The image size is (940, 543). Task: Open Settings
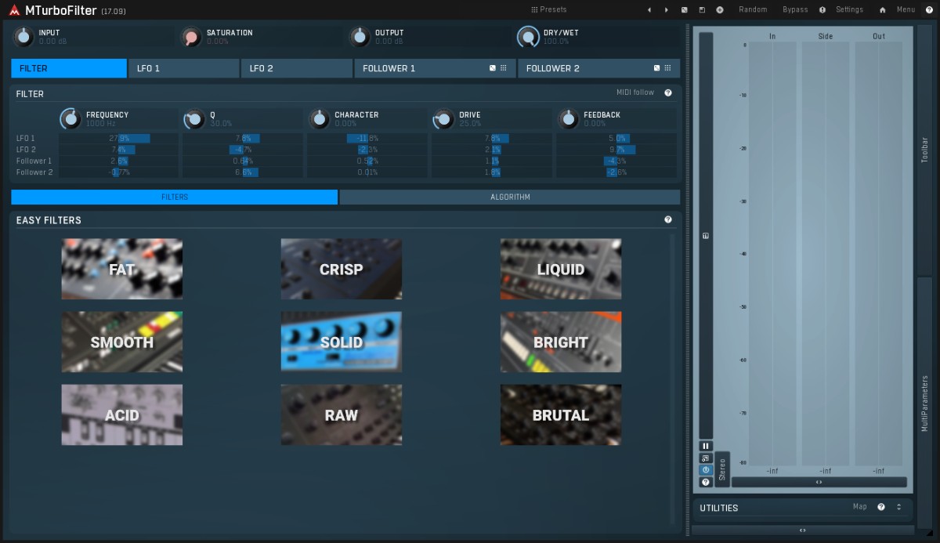pos(849,9)
